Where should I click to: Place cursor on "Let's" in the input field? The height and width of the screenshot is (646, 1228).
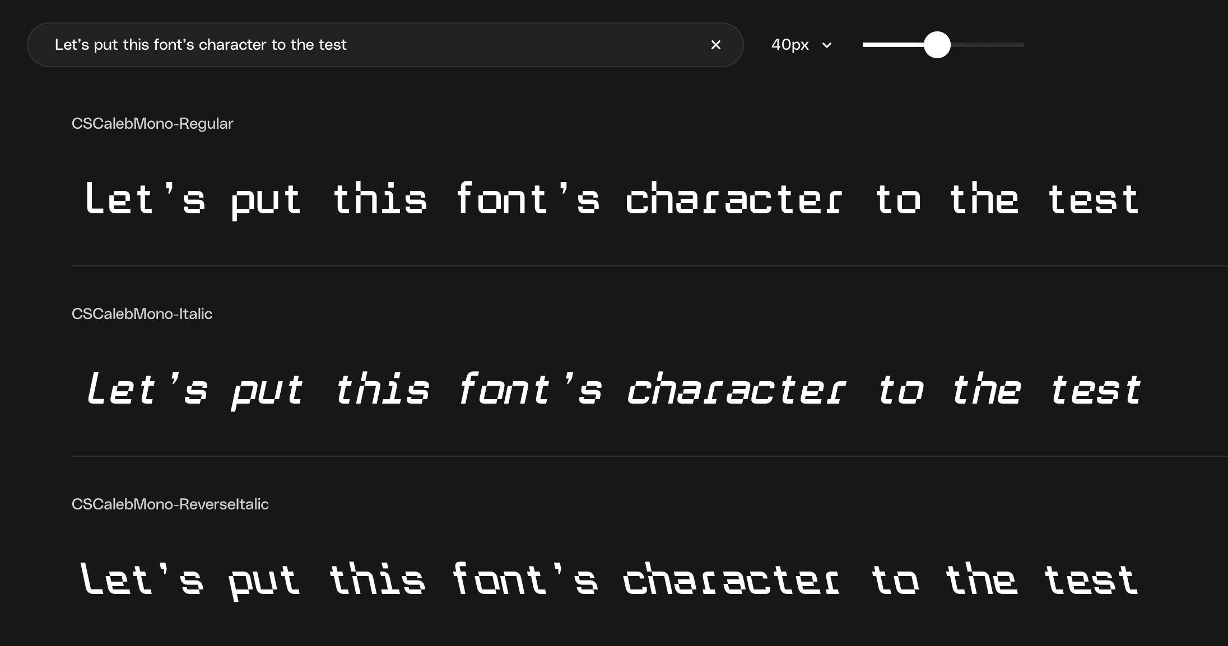(72, 45)
